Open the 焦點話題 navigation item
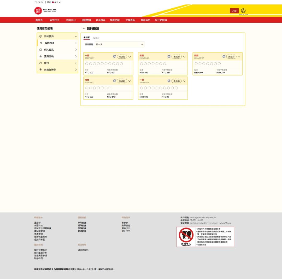This screenshot has height=279, width=282. 115,20
